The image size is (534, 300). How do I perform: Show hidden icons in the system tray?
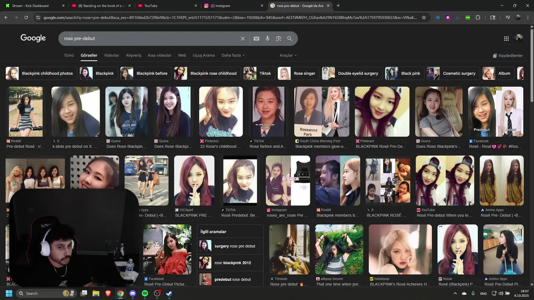(455, 293)
